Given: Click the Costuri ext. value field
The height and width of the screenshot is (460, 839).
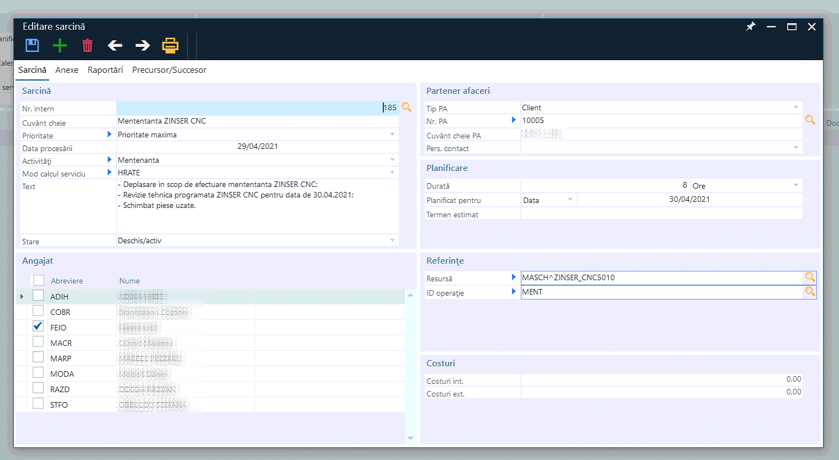Looking at the screenshot, I should [661, 392].
